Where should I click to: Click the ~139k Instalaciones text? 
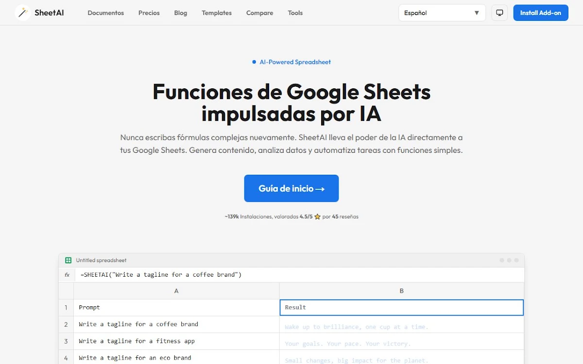tap(248, 217)
